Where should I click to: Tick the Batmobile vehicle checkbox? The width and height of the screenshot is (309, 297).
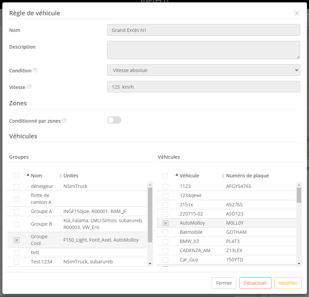pos(166,232)
